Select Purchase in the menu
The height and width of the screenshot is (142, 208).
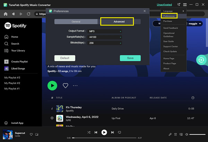coord(167,21)
